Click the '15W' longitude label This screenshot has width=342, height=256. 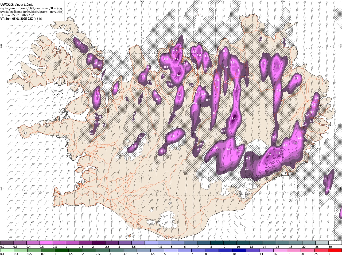tap(283, 1)
